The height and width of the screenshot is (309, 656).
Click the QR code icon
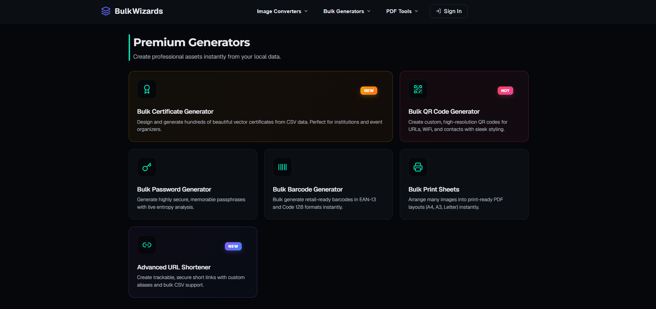coord(418,89)
